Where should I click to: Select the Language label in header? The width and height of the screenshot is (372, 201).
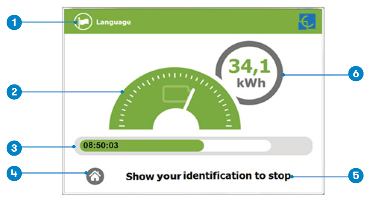[113, 22]
